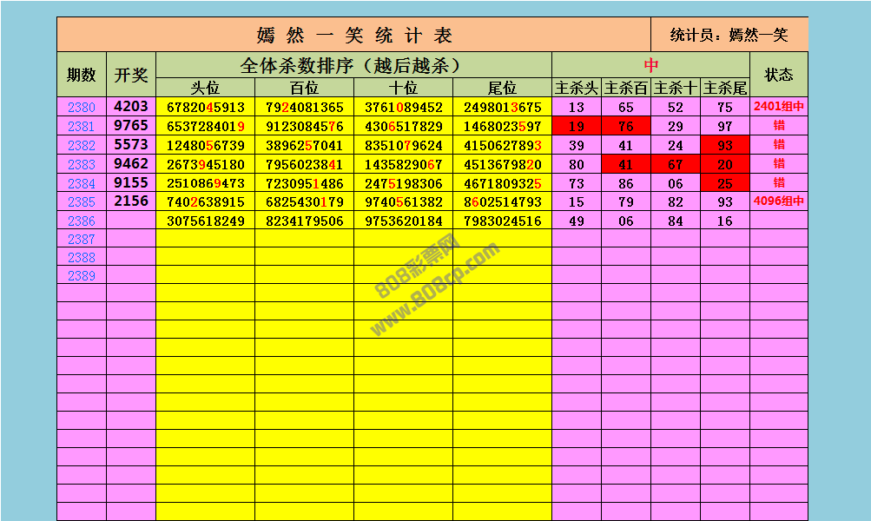
Task: Select the 十位 sub-header
Action: coord(403,88)
